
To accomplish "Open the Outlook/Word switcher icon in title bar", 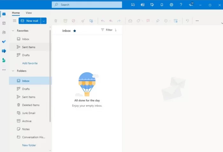I will (x=142, y=5).
